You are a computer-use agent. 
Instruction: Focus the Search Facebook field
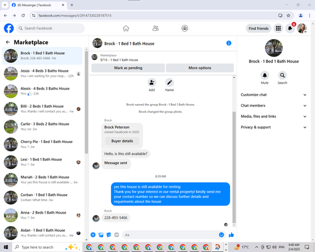50,28
